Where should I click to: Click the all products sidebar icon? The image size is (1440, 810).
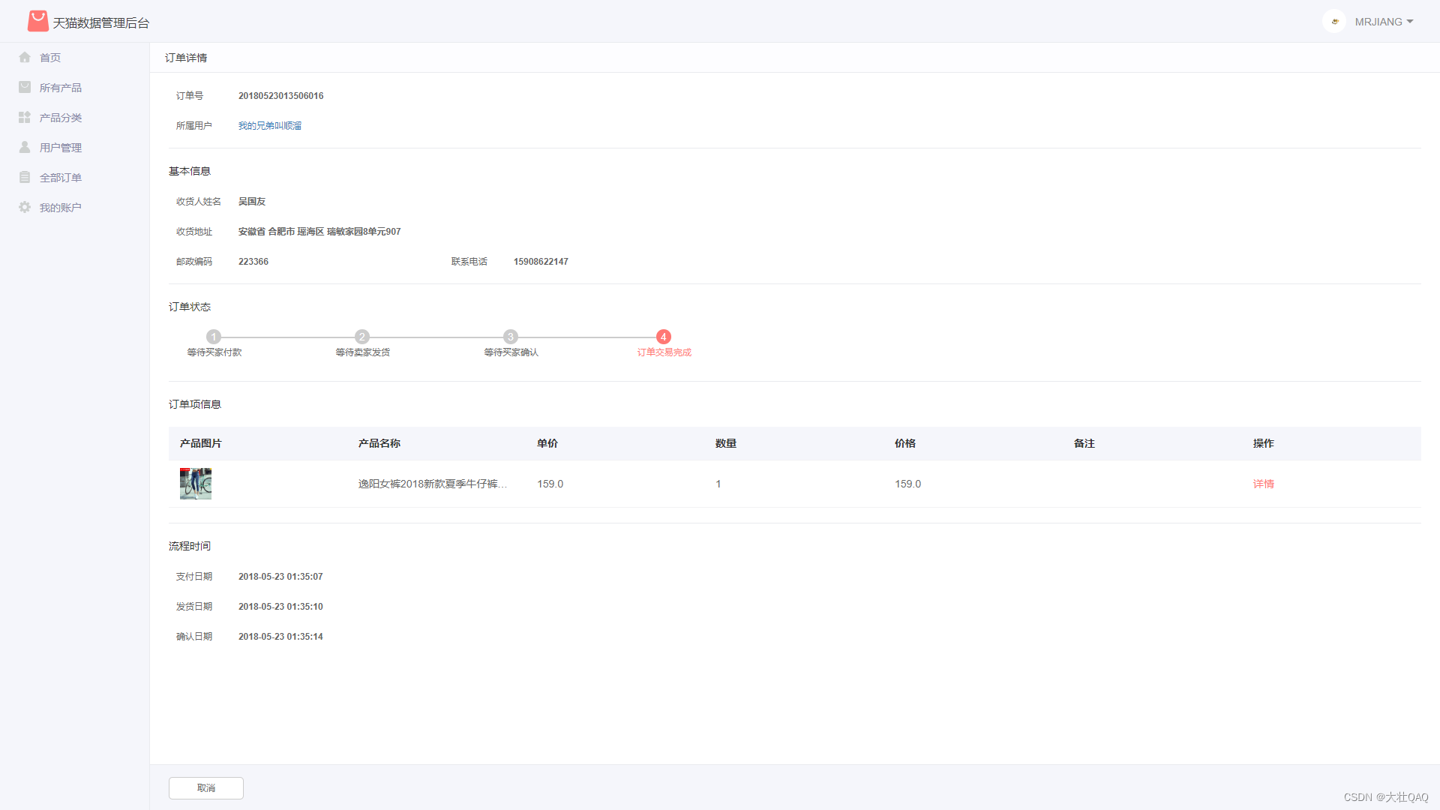tap(25, 88)
